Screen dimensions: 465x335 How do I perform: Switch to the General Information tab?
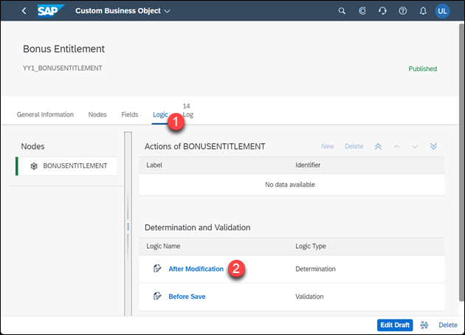45,114
